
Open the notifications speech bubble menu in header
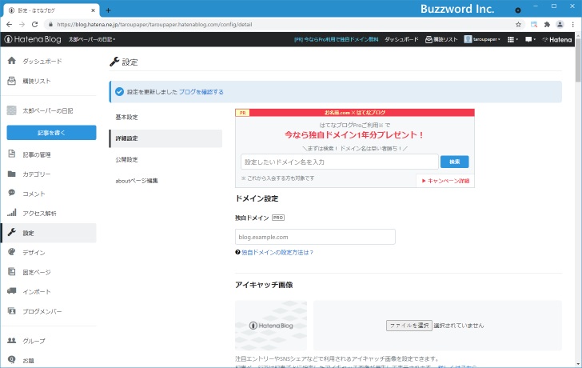click(x=530, y=39)
